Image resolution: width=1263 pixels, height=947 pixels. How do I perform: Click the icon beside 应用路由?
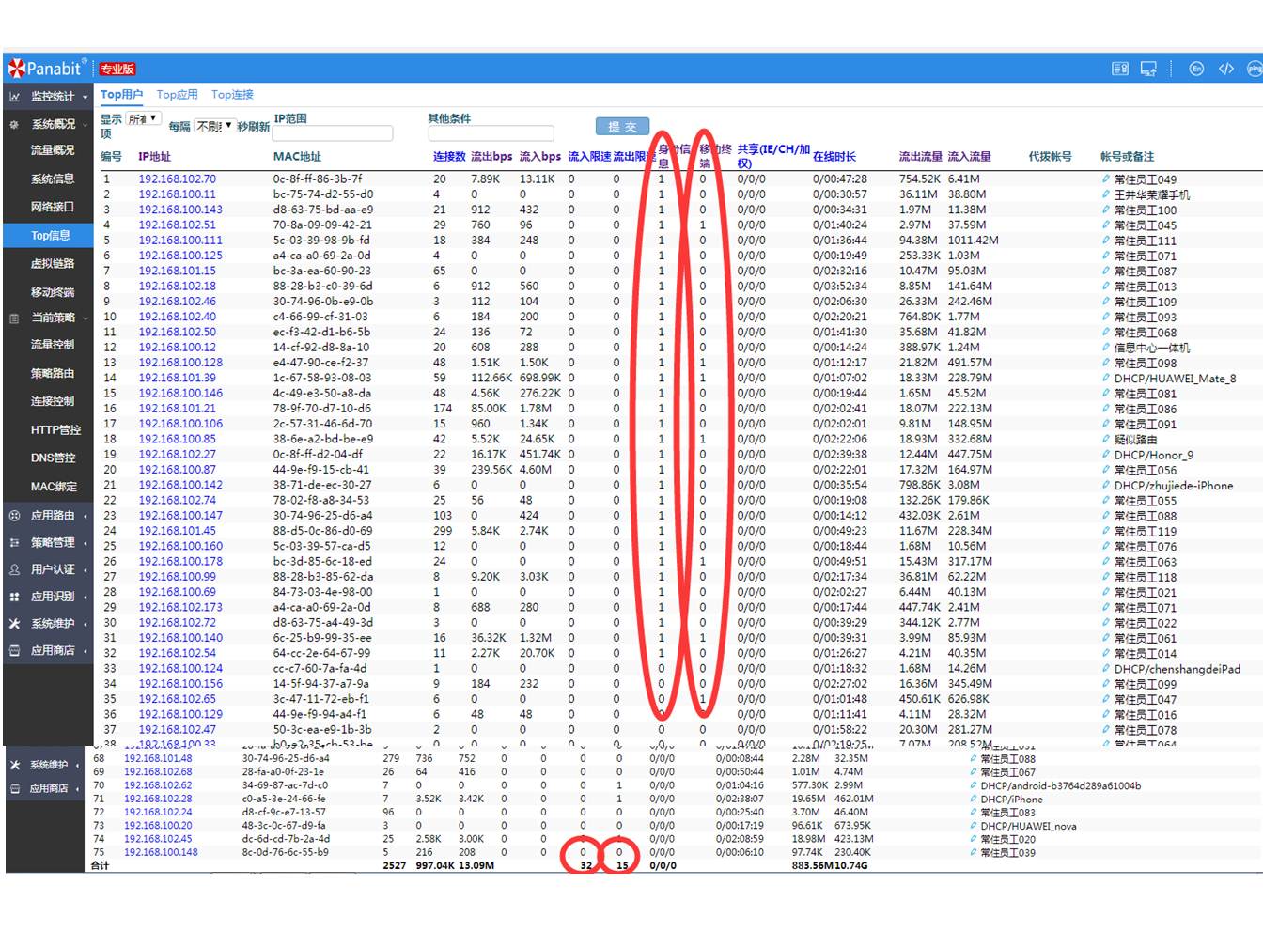[14, 515]
